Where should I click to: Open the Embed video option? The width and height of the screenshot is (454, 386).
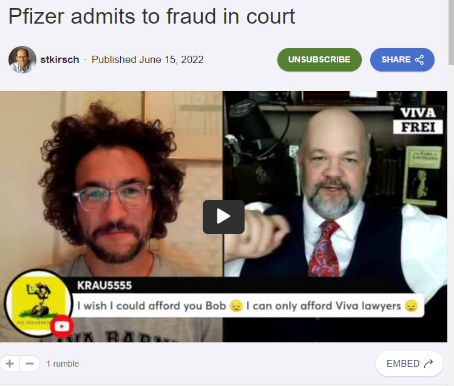[409, 364]
